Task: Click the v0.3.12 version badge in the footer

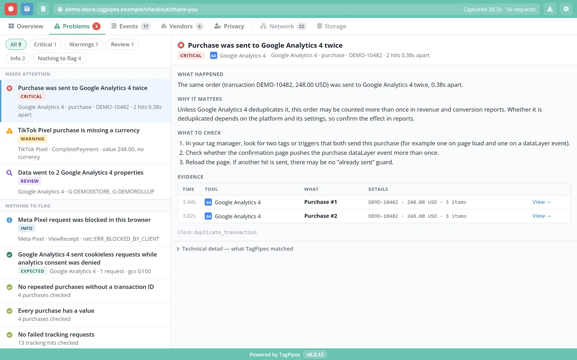Action: pyautogui.click(x=315, y=355)
